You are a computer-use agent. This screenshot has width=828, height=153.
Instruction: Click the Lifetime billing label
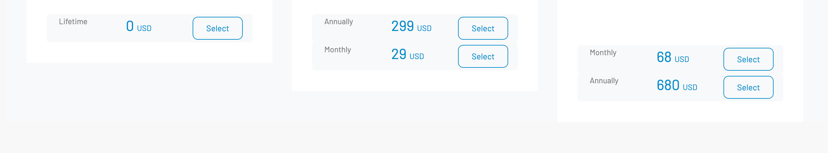[73, 22]
